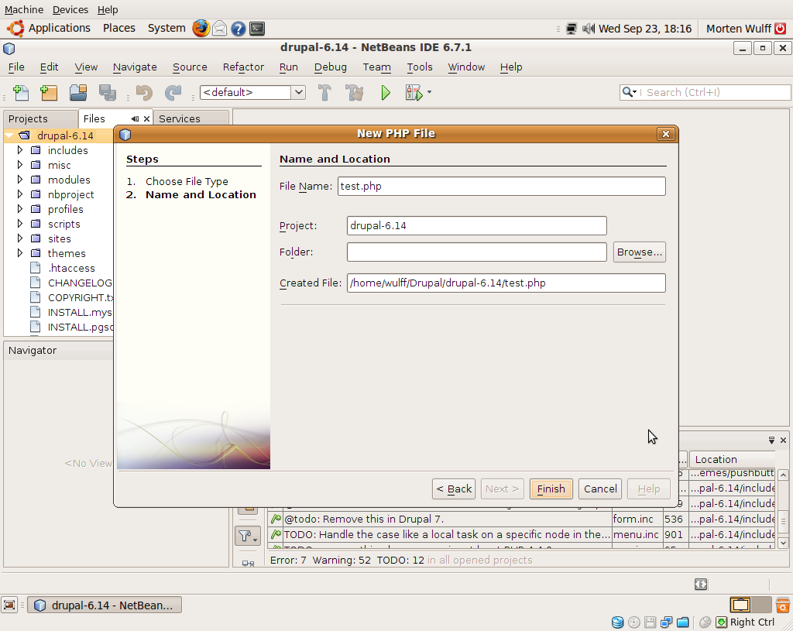793x631 pixels.
Task: Expand the modules folder
Action: click(19, 180)
